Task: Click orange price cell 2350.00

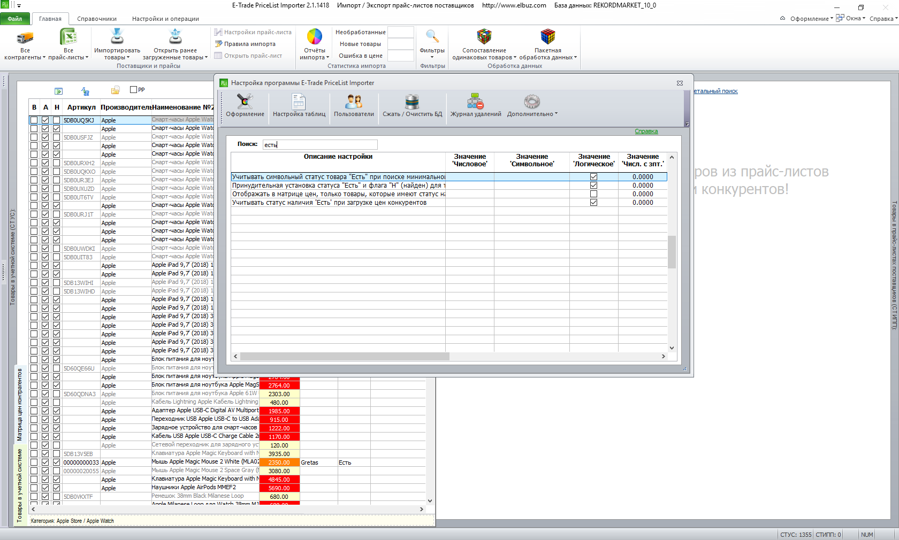Action: click(279, 462)
